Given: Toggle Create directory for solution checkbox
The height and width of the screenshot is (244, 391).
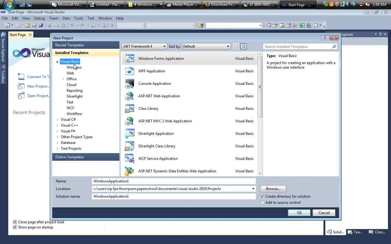Looking at the screenshot, I should [262, 196].
